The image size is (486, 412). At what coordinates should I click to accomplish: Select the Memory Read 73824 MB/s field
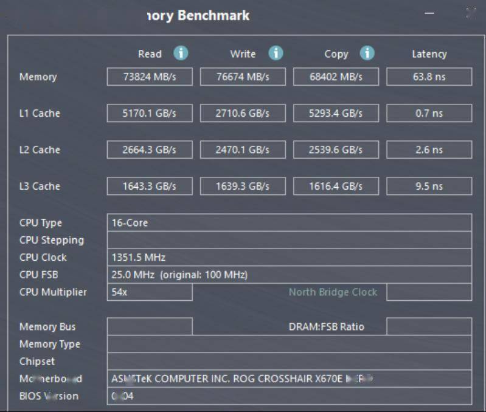pyautogui.click(x=150, y=77)
